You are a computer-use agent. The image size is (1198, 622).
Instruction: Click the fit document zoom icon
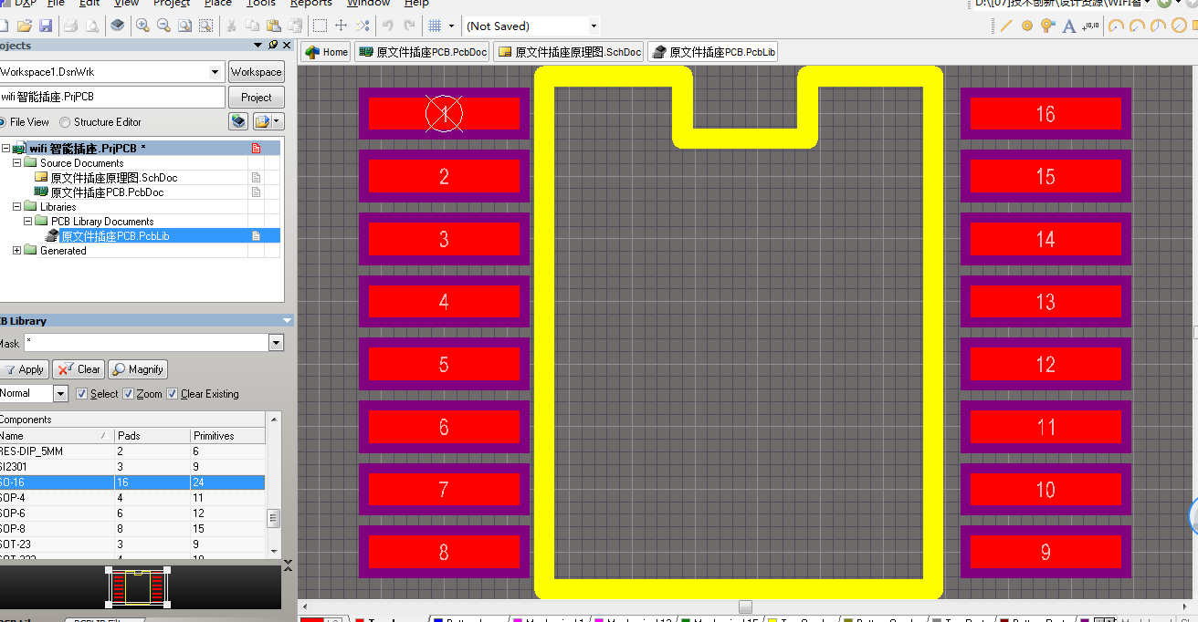coord(184,26)
